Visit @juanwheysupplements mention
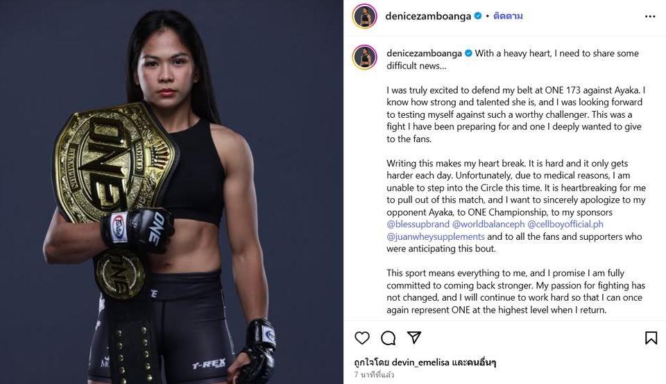 [x=436, y=236]
